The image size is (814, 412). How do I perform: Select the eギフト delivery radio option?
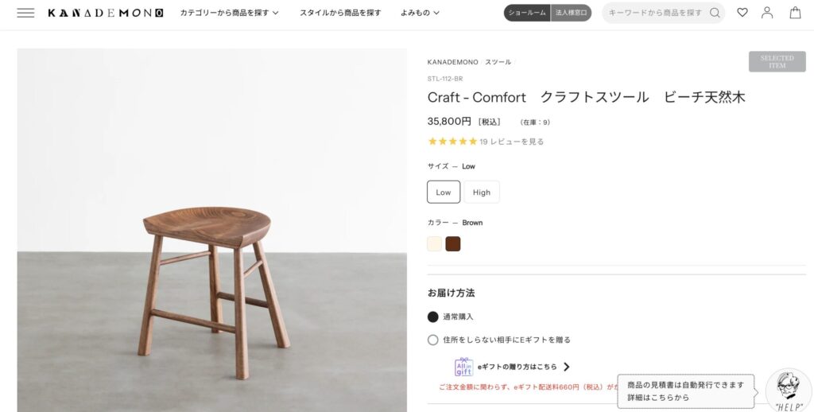pos(433,340)
